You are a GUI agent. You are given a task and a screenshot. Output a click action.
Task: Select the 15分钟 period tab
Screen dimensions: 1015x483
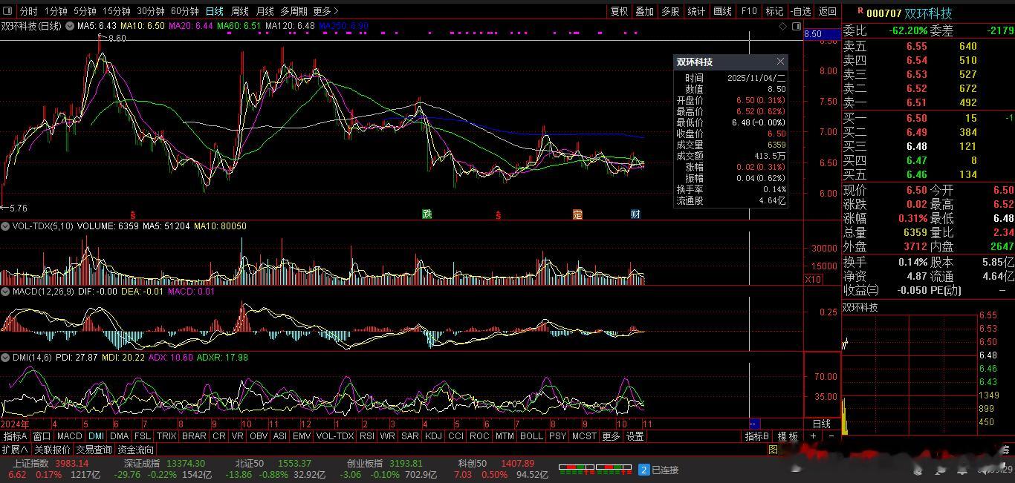click(x=116, y=11)
